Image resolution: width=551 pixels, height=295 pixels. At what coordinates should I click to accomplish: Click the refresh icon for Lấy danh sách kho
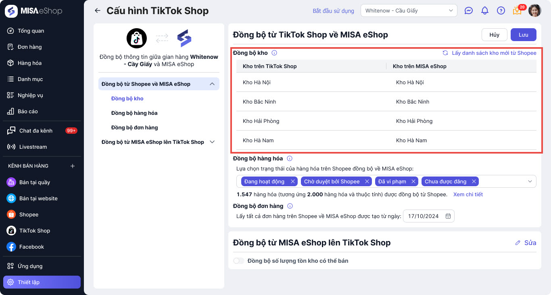tap(445, 53)
